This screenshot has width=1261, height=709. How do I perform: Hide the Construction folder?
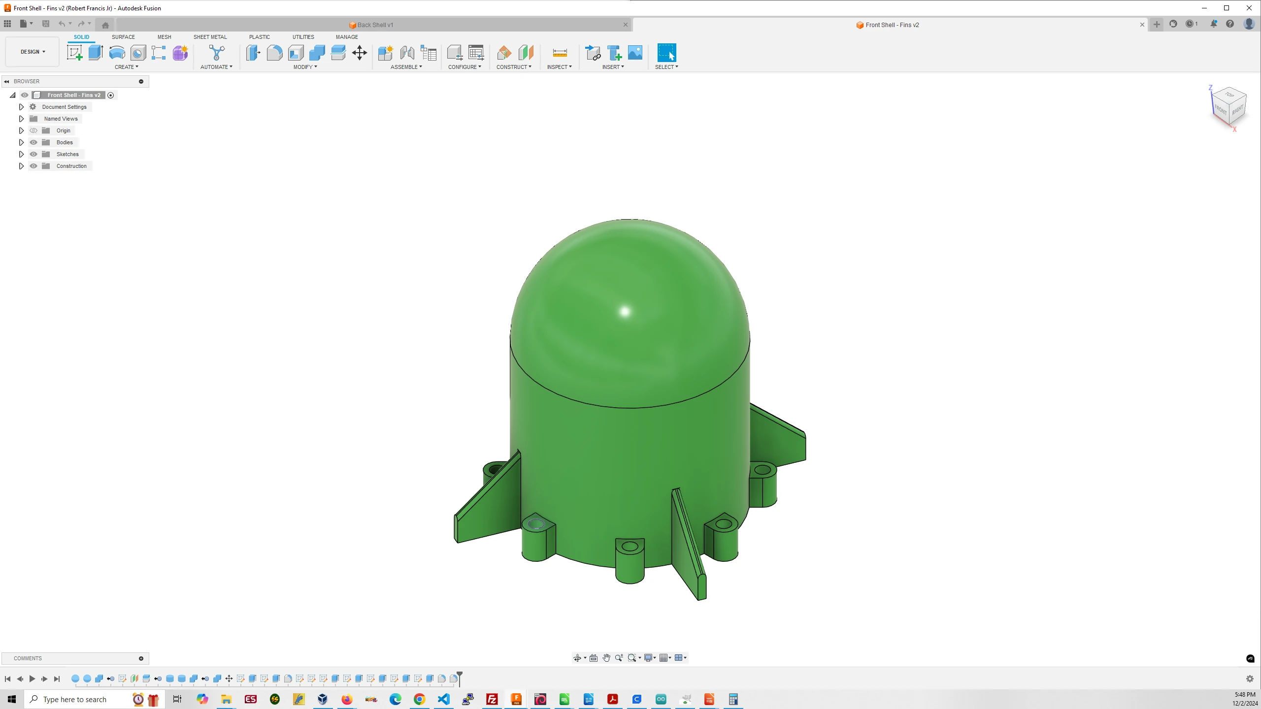[33, 166]
